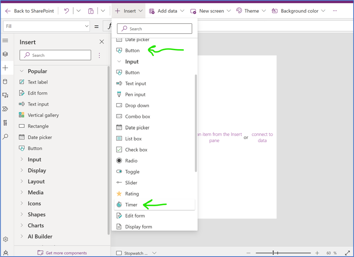The image size is (354, 257).
Task: Click the zoom out minus icon
Action: click(248, 253)
